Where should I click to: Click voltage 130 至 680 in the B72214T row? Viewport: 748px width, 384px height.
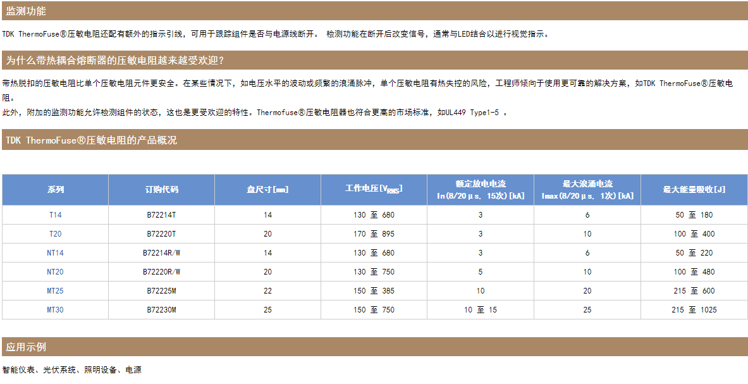[374, 215]
